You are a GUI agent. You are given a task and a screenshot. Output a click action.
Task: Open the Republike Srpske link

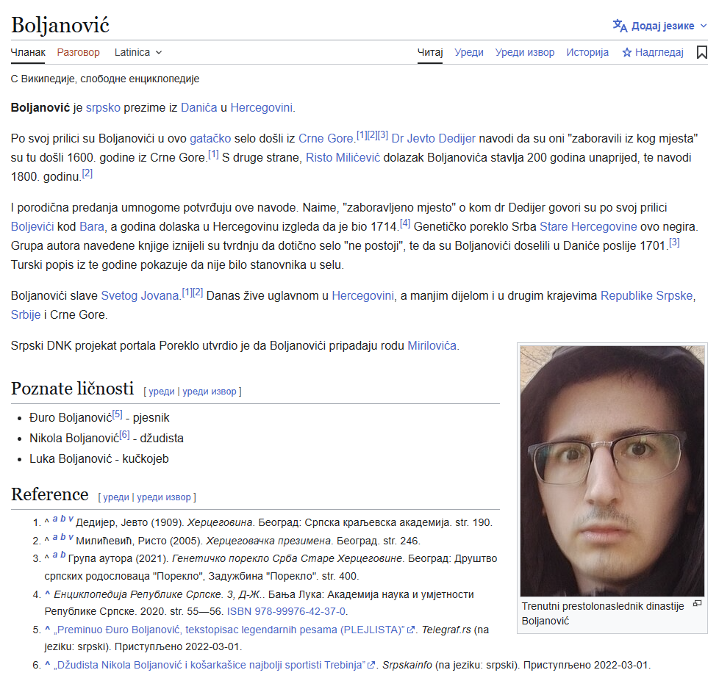pyautogui.click(x=646, y=295)
